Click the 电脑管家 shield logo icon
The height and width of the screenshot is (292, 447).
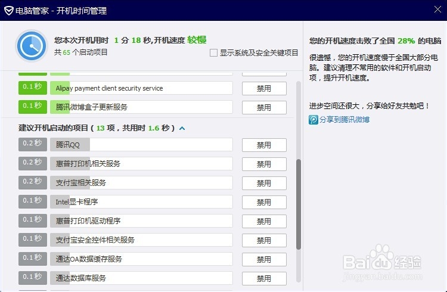[9, 11]
